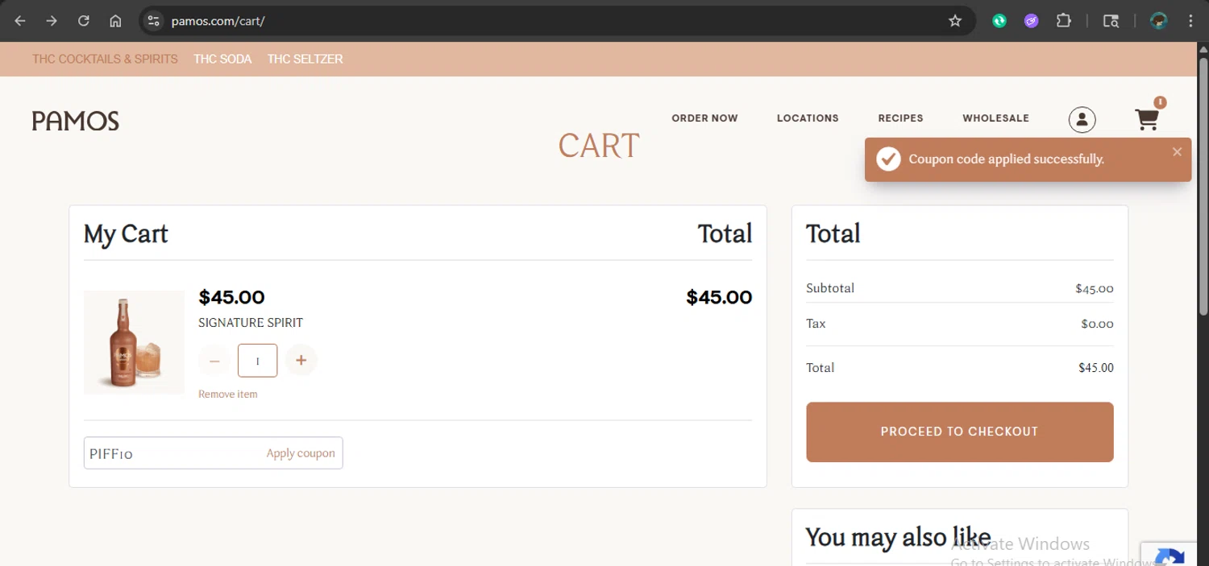Open the Recipes page
This screenshot has width=1209, height=566.
tap(900, 118)
